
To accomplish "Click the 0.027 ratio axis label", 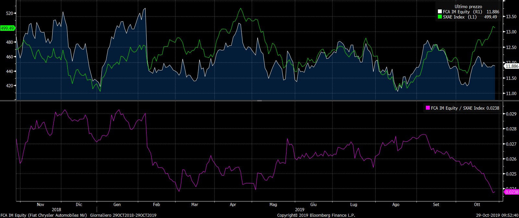I will click(511, 144).
